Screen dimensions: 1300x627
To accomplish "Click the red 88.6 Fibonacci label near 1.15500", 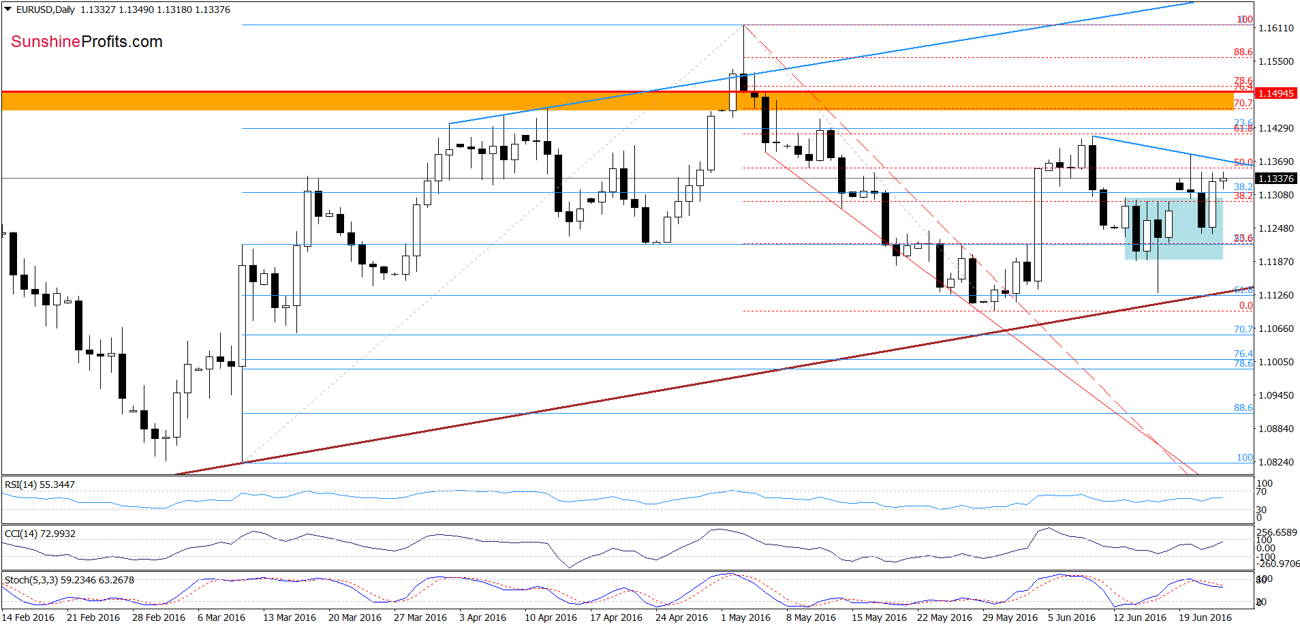I will coord(1243,52).
